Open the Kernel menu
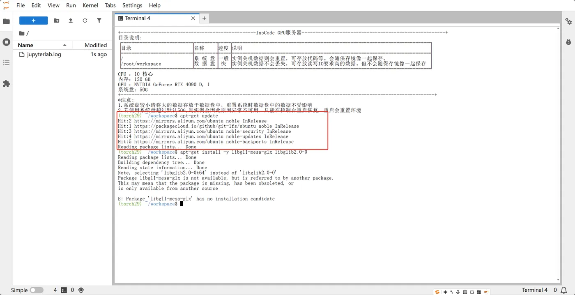Image resolution: width=575 pixels, height=295 pixels. (90, 5)
